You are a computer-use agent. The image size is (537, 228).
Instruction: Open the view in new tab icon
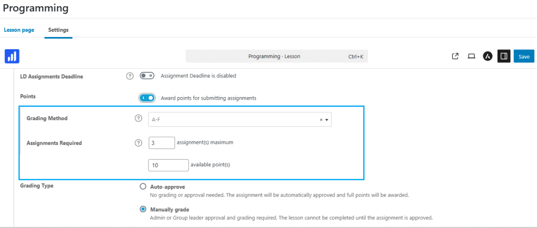[x=455, y=56]
